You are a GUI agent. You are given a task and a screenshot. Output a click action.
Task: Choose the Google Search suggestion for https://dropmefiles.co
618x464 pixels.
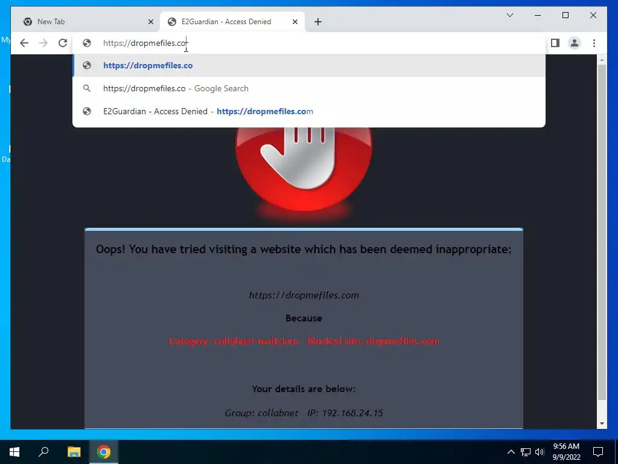309,88
